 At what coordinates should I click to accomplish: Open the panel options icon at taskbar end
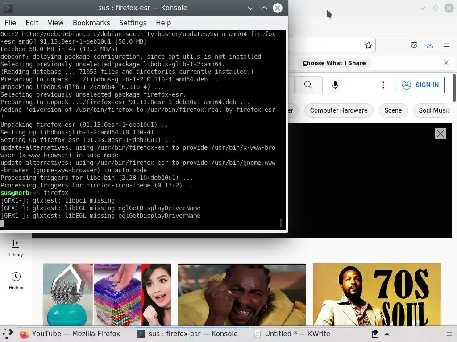[x=449, y=334]
